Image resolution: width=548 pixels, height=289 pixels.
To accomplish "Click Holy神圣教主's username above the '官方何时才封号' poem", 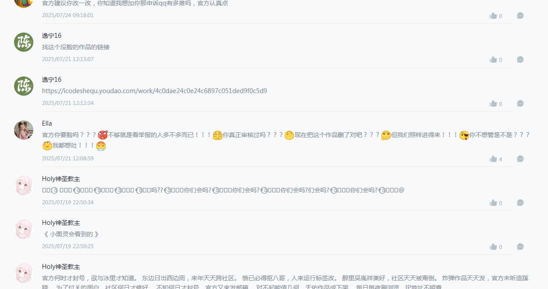I will pyautogui.click(x=61, y=267).
